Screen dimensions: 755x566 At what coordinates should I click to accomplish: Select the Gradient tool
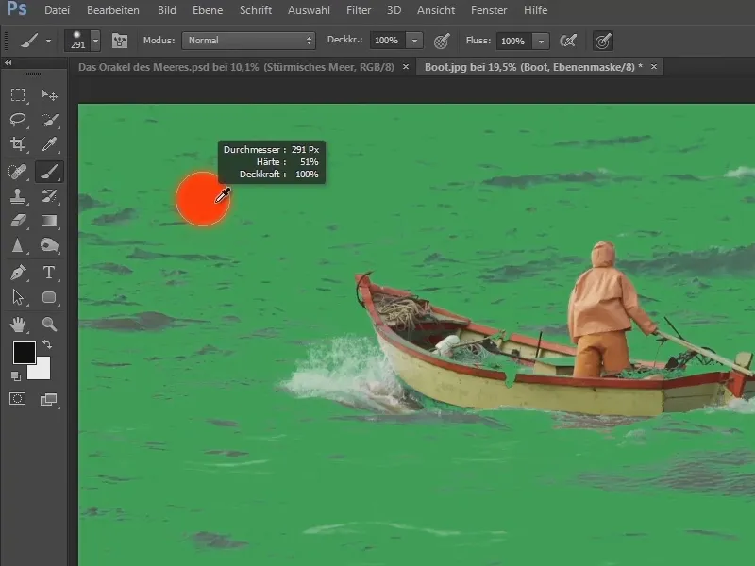point(49,221)
